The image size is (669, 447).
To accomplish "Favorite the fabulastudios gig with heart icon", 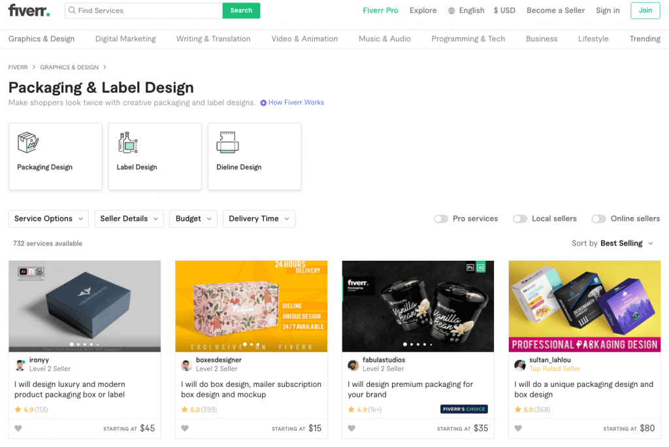I will 351,428.
